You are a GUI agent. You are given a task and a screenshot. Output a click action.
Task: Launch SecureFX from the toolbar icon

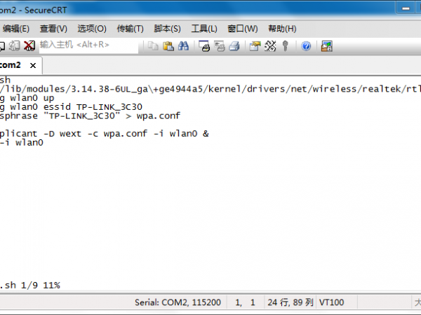[326, 45]
